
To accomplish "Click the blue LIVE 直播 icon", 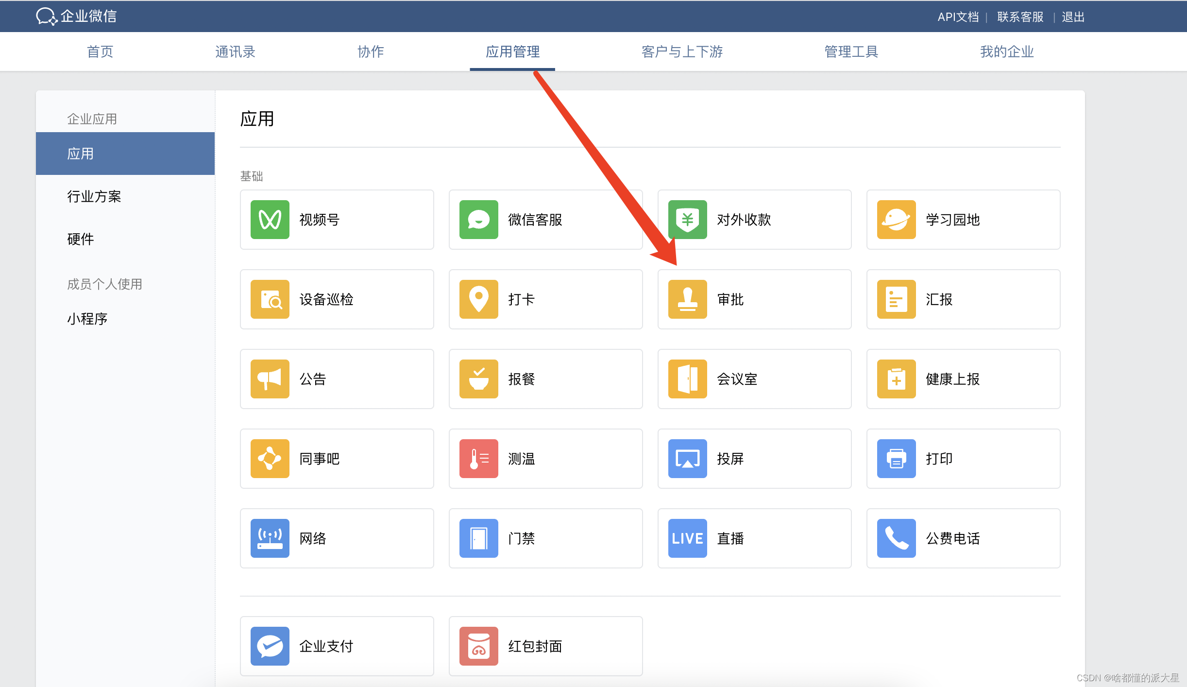I will pos(687,538).
